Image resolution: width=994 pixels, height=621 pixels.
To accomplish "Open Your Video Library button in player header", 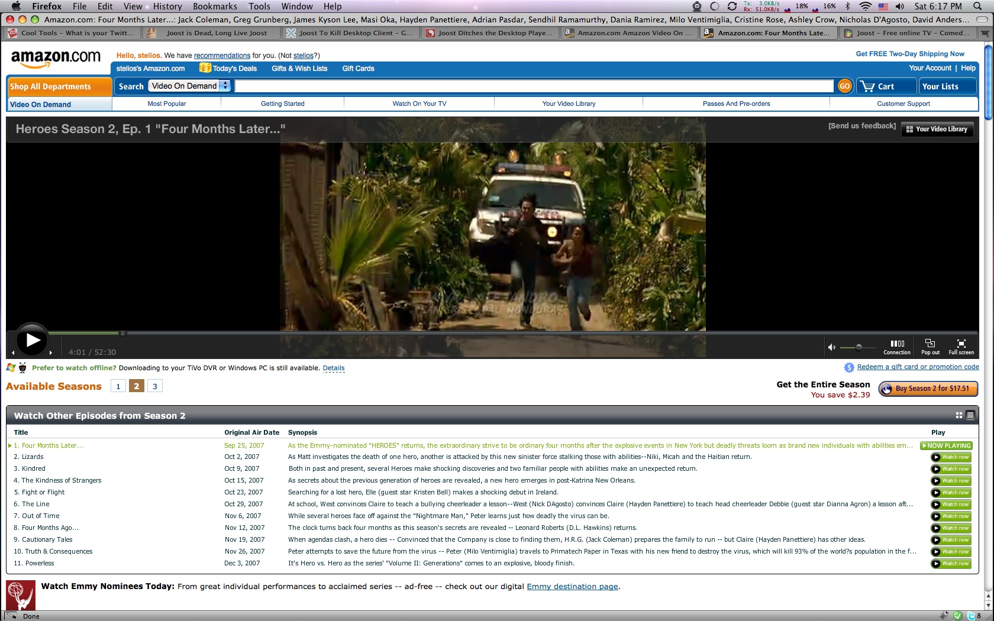I will tap(937, 129).
